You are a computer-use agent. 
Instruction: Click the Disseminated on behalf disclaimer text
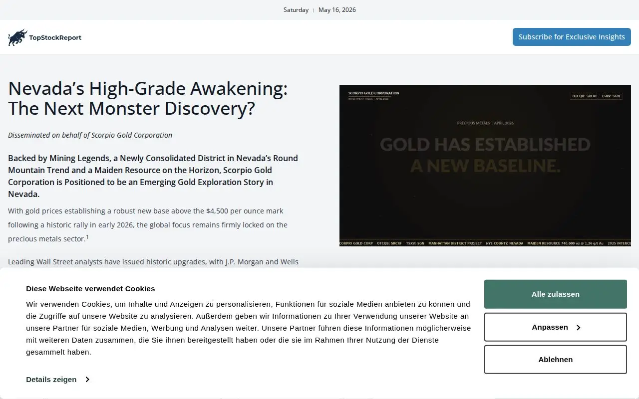click(90, 135)
